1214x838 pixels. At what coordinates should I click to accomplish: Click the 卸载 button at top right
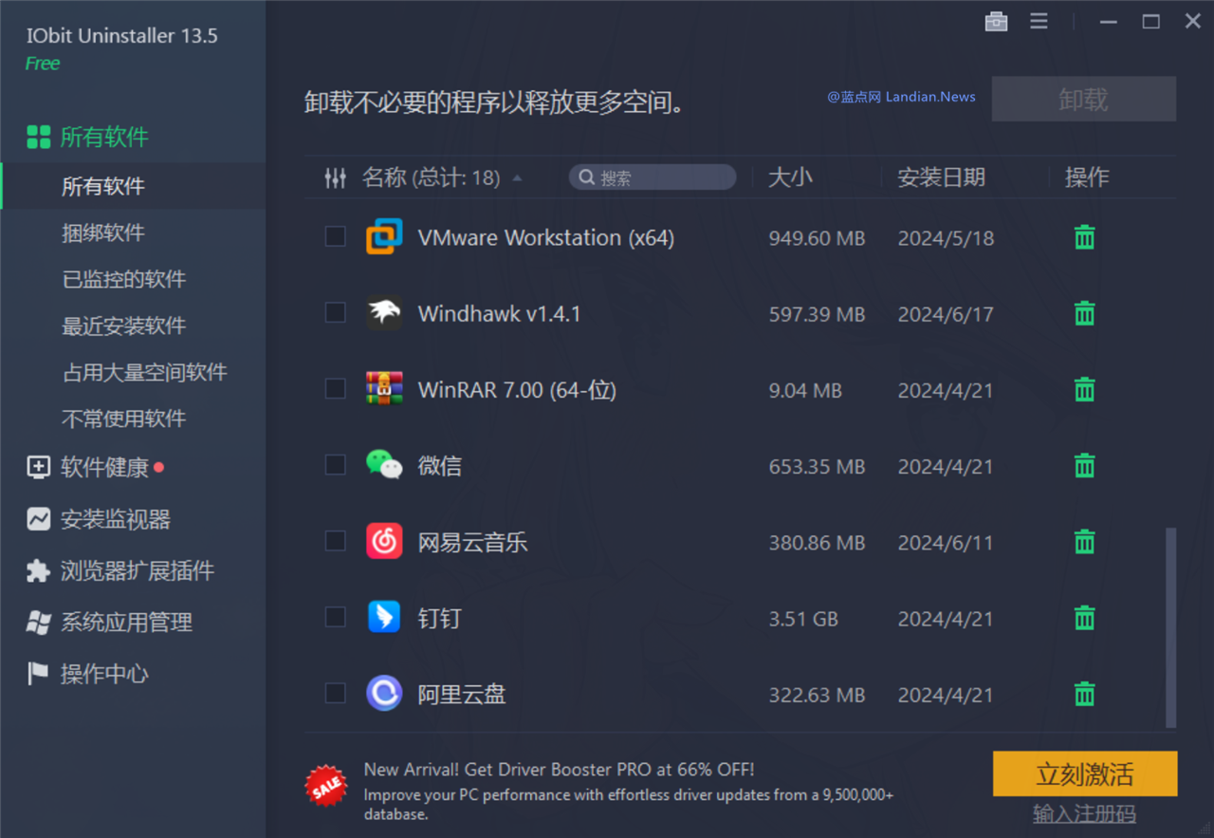[1084, 99]
